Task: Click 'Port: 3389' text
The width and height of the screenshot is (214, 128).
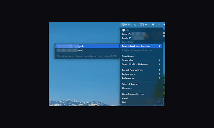Action: tap(127, 42)
